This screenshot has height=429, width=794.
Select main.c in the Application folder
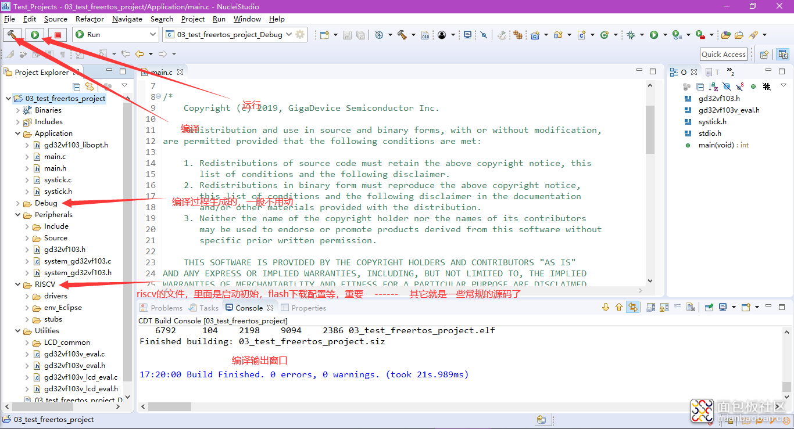[x=55, y=157]
